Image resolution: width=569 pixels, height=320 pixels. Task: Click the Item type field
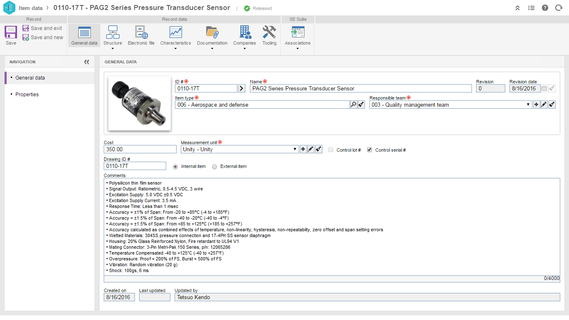(x=262, y=105)
